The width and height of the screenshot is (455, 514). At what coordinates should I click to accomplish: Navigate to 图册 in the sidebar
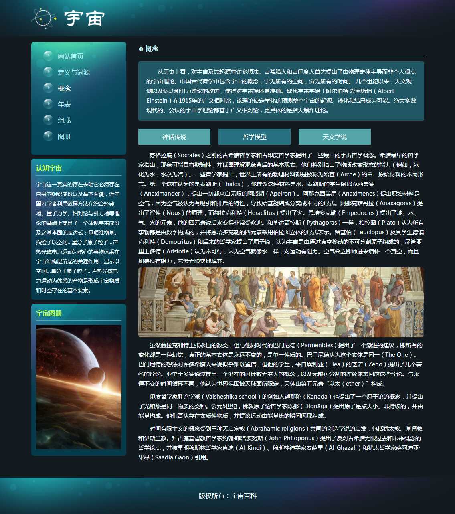(64, 137)
